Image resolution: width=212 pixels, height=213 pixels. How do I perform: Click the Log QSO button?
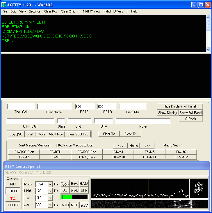16,134
